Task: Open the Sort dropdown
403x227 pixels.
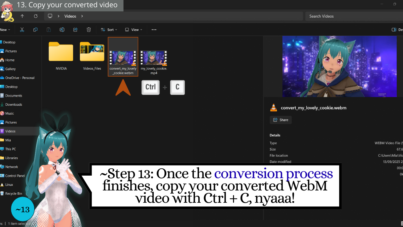Action: pyautogui.click(x=109, y=30)
